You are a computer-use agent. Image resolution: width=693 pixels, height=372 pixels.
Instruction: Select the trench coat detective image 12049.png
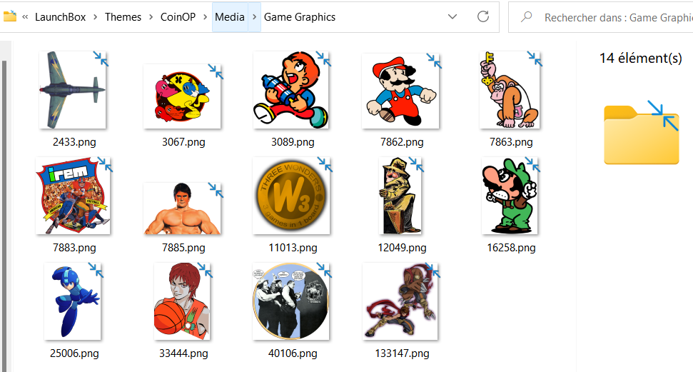point(400,196)
